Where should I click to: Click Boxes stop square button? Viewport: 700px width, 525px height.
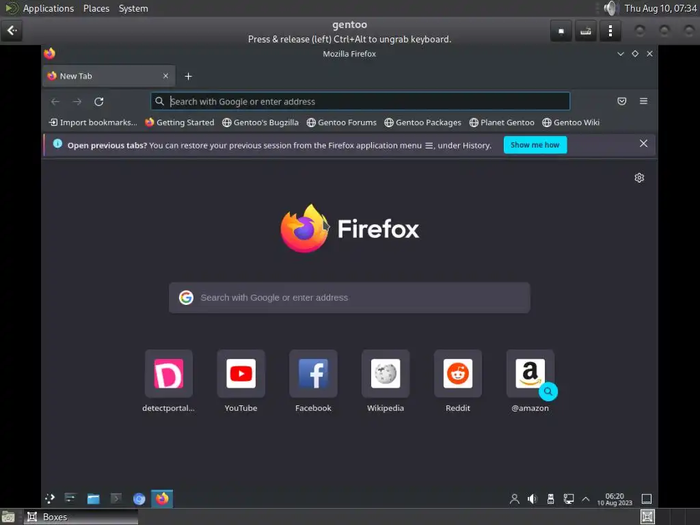coord(561,31)
